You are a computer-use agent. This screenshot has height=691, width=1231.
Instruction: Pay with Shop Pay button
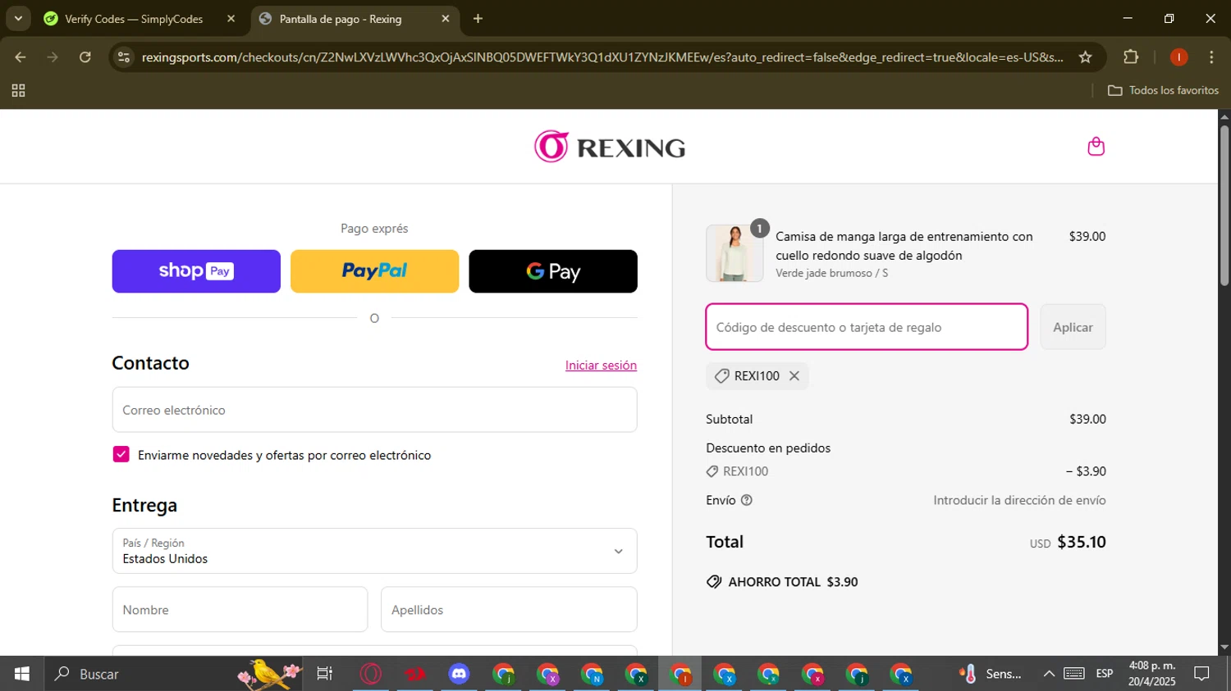coord(196,271)
